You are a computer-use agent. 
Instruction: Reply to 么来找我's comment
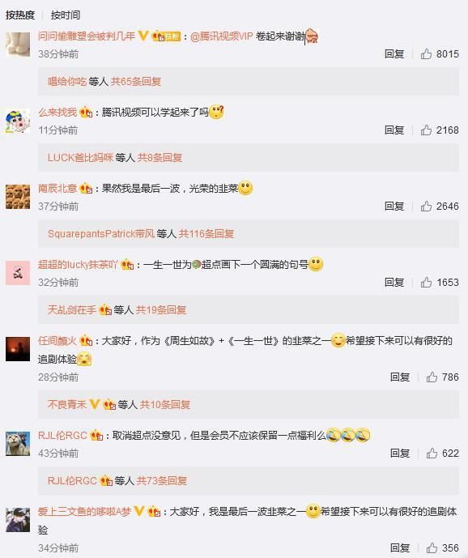coord(394,130)
